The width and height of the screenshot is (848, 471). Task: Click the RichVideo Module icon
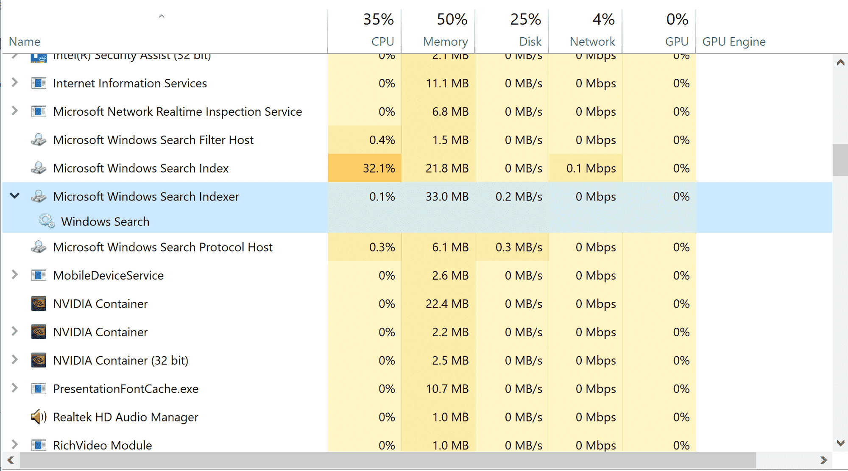point(39,445)
